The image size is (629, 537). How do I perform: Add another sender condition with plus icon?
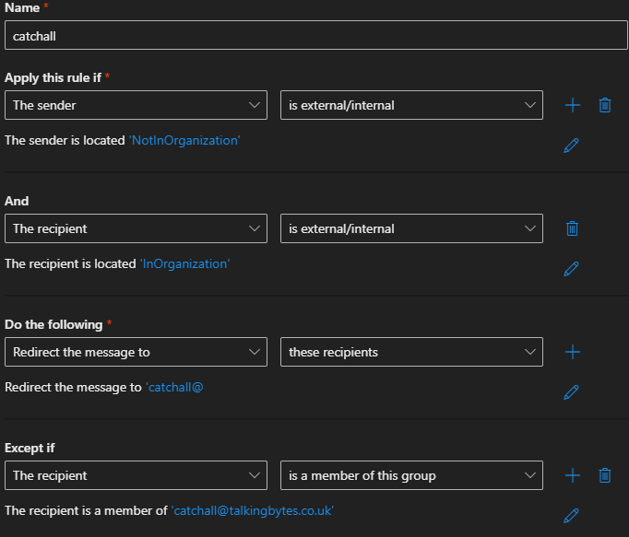tap(573, 105)
